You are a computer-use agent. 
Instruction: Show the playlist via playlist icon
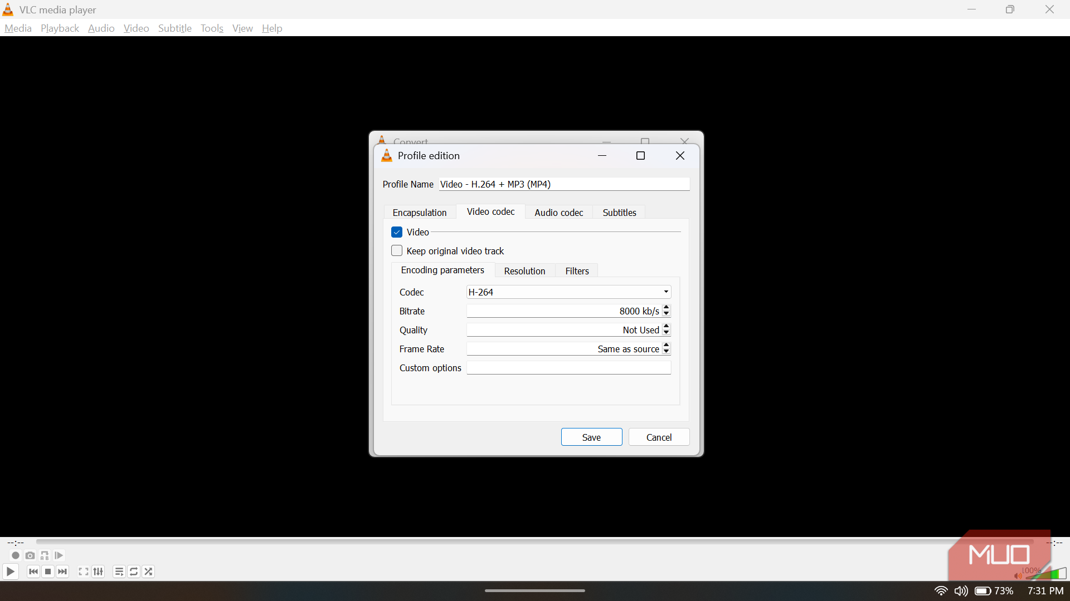click(119, 572)
